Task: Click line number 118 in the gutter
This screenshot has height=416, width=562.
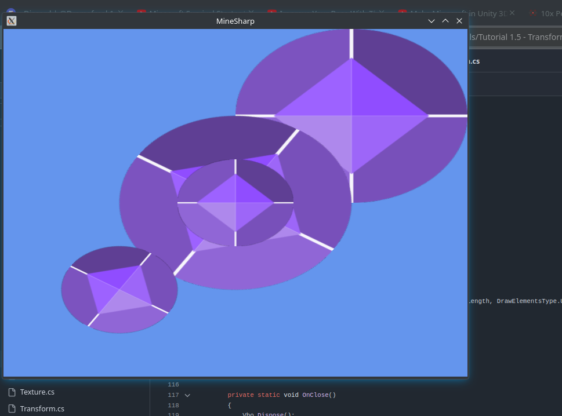Action: (173, 405)
